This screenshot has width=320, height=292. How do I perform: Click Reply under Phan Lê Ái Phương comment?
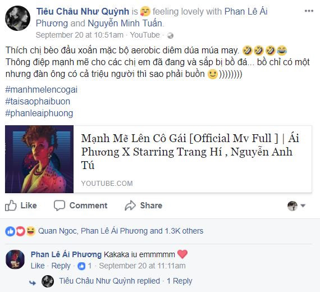[61, 266]
